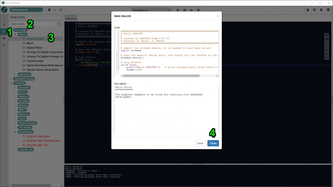Collapse the Basics tree node
Viewport: 333px width, 187px height.
(15, 34)
